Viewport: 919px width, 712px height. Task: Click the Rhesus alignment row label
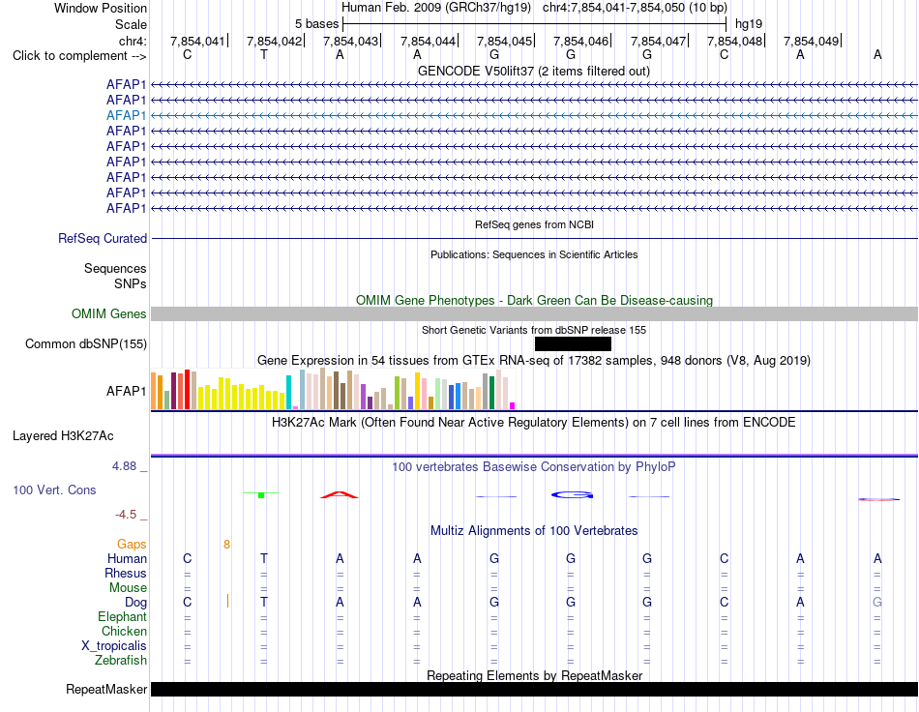(x=126, y=573)
